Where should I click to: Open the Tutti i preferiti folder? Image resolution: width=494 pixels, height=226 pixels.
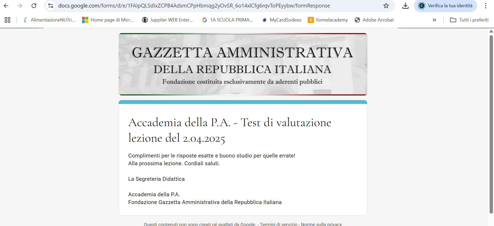coord(469,20)
